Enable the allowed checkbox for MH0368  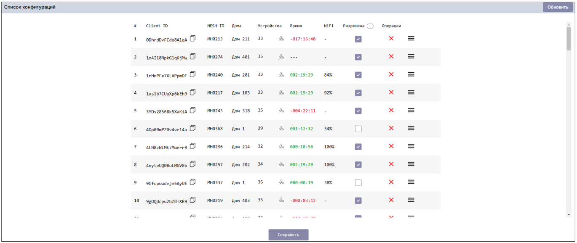point(358,129)
